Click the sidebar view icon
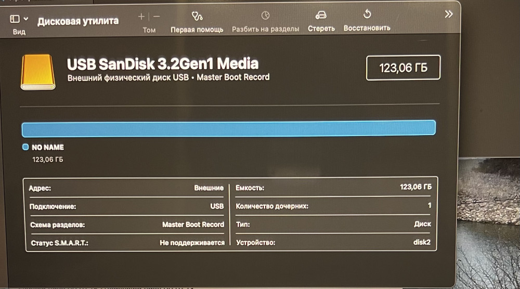The image size is (520, 289). (15, 19)
